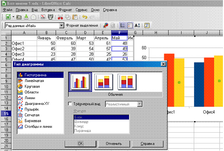The image size is (224, 151).
Task: Click cell containing Февраль
Action: [x=66, y=38]
